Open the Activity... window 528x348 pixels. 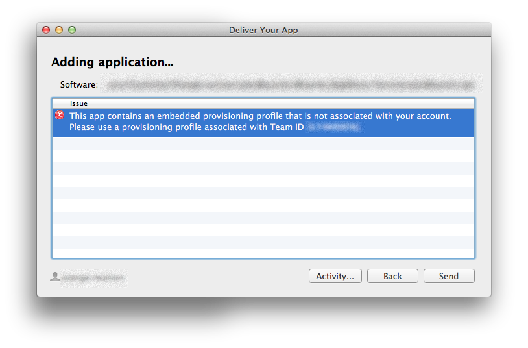point(335,276)
